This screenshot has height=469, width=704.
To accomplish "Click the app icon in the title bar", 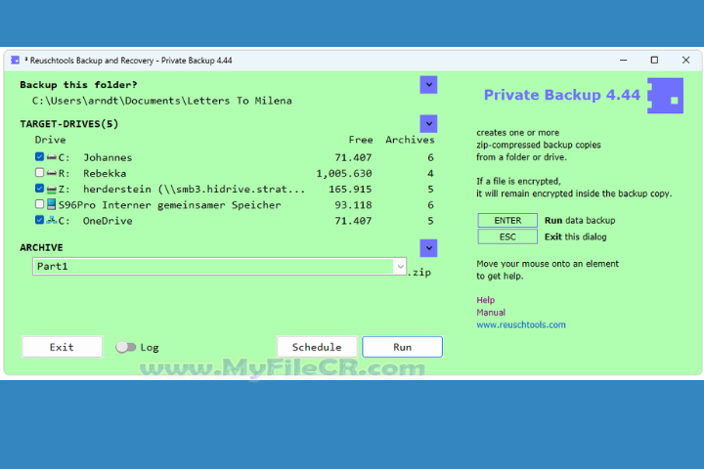I will (x=16, y=61).
